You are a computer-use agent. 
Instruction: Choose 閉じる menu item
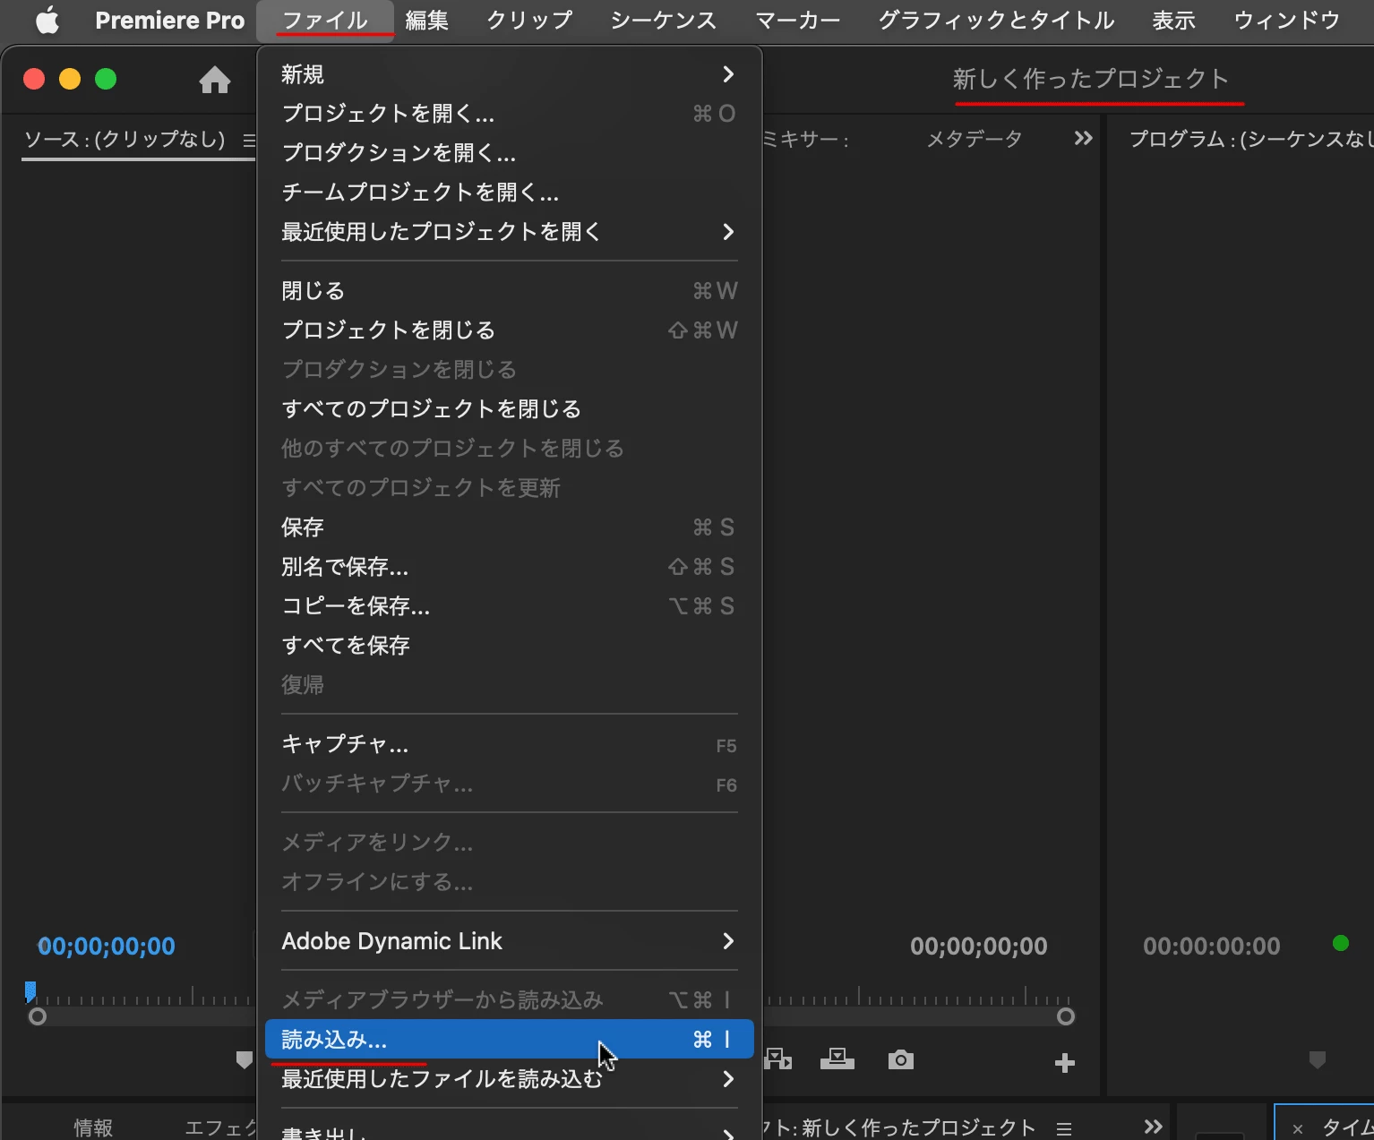coord(509,291)
